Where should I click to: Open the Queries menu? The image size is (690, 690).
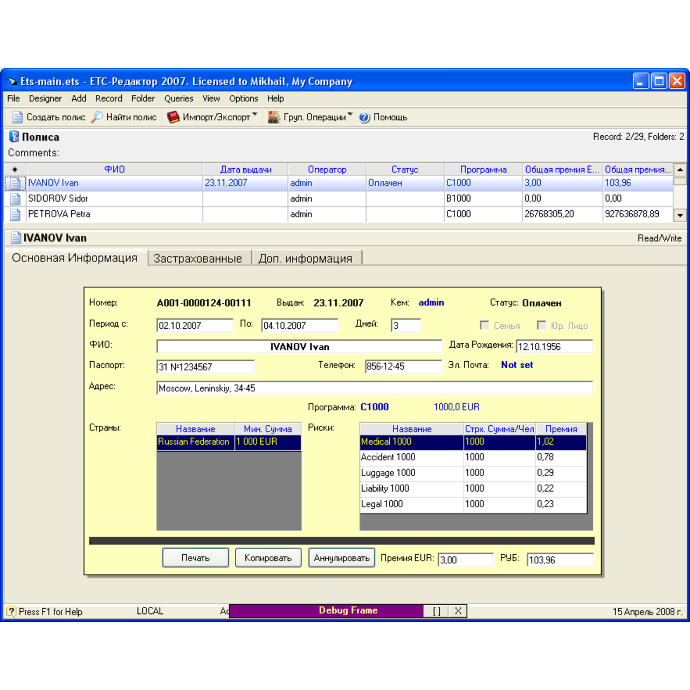pos(178,99)
